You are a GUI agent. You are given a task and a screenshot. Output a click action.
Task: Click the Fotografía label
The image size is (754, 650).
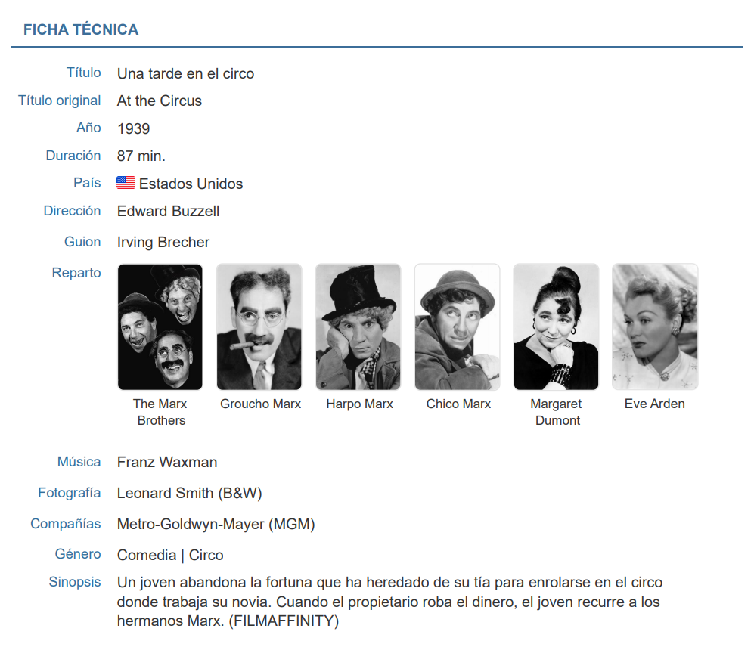pyautogui.click(x=70, y=493)
